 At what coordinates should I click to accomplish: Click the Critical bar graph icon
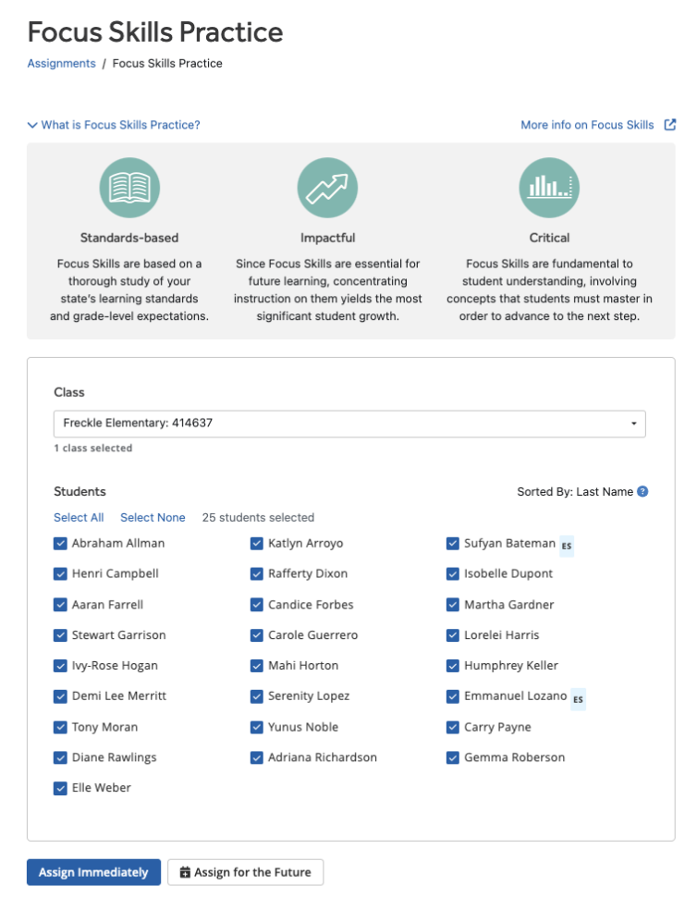coord(549,188)
